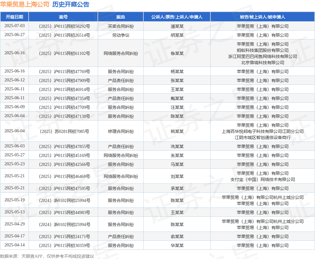Click defendant 北京雪境科技有限公司

coord(263,63)
